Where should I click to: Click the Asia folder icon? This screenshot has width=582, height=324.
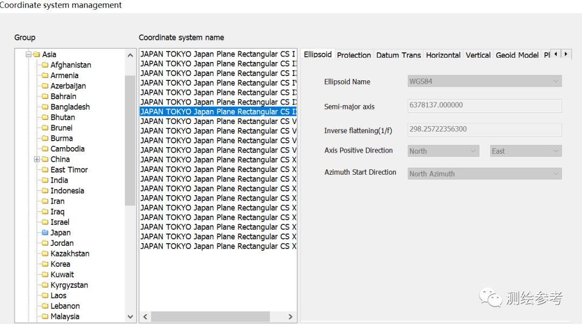coord(37,54)
